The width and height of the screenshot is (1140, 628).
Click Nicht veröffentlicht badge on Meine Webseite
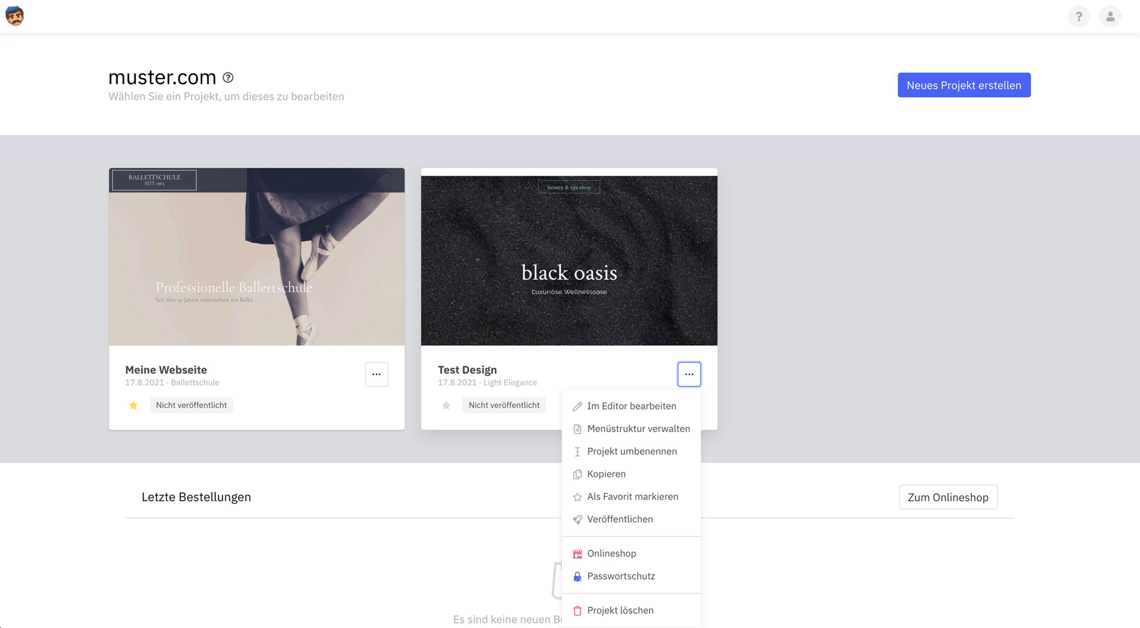(x=192, y=405)
